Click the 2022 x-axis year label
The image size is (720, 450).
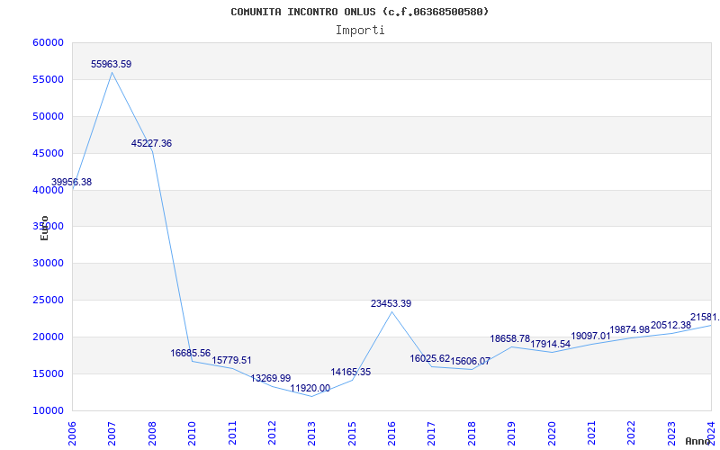coord(632,433)
